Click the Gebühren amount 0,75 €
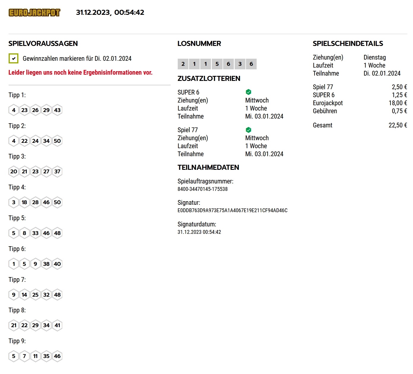 [399, 111]
